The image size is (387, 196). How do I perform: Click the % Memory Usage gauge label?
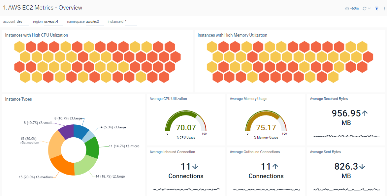[x=266, y=138]
